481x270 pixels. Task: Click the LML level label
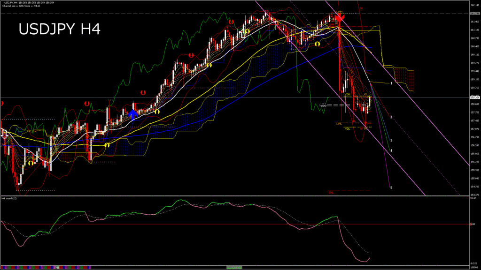[331, 192]
